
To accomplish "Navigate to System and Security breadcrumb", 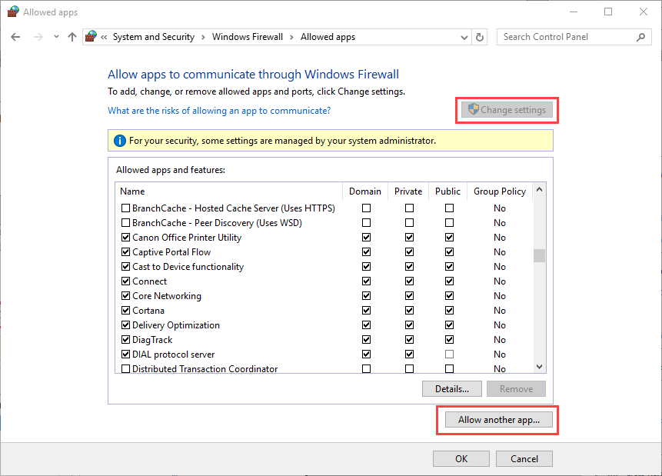I will pyautogui.click(x=153, y=37).
